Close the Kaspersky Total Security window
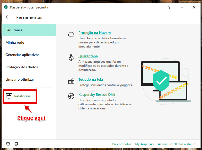202x150 pixels. 194,7
